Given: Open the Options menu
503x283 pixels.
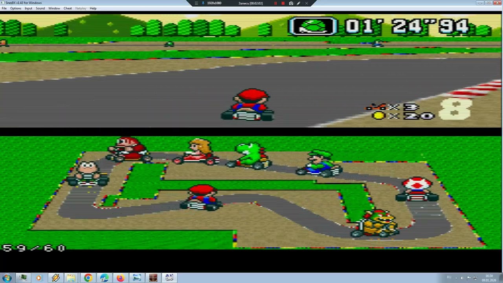Looking at the screenshot, I should click(16, 8).
